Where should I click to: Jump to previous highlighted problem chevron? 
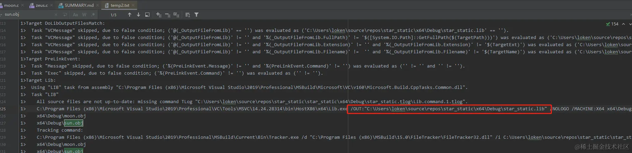tap(623, 24)
